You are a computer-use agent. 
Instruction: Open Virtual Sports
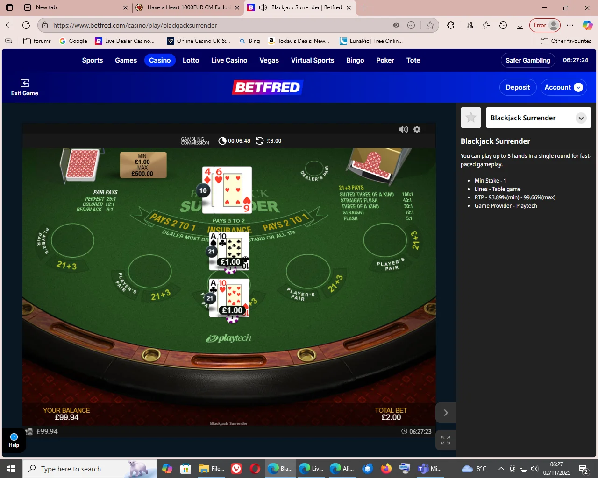click(313, 60)
